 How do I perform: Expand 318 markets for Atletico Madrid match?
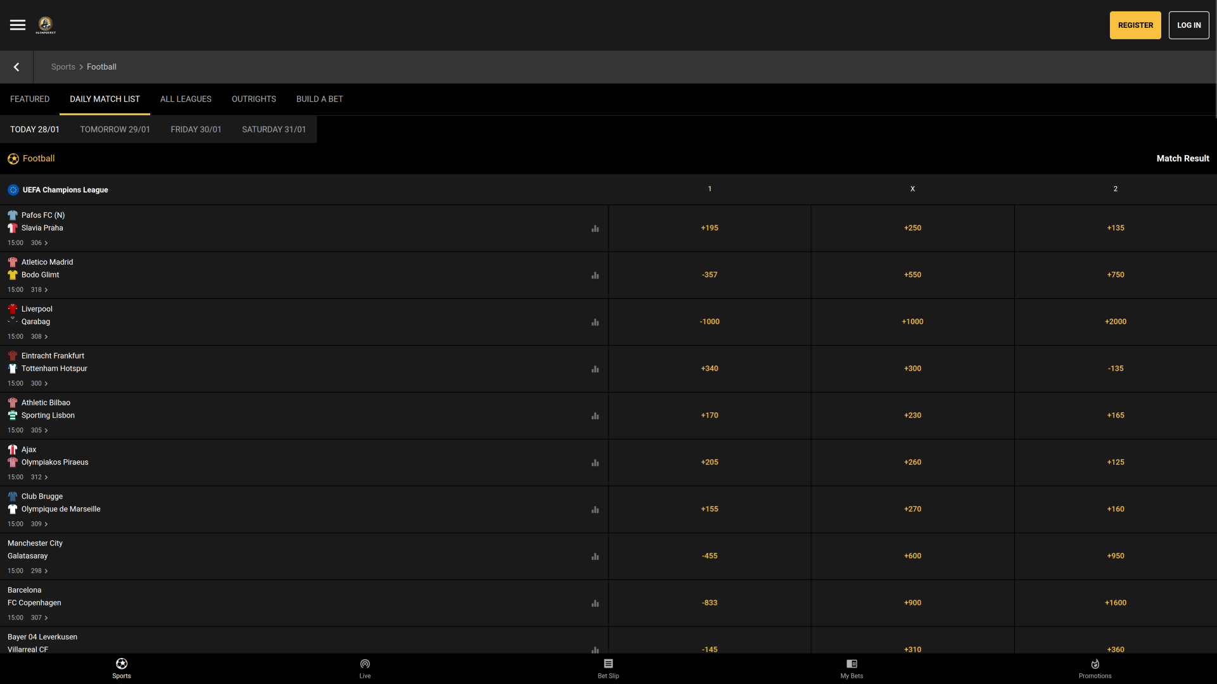point(39,290)
